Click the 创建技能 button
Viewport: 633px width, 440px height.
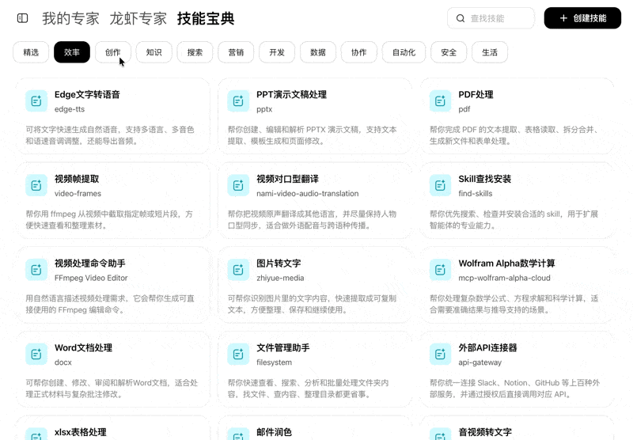(582, 18)
